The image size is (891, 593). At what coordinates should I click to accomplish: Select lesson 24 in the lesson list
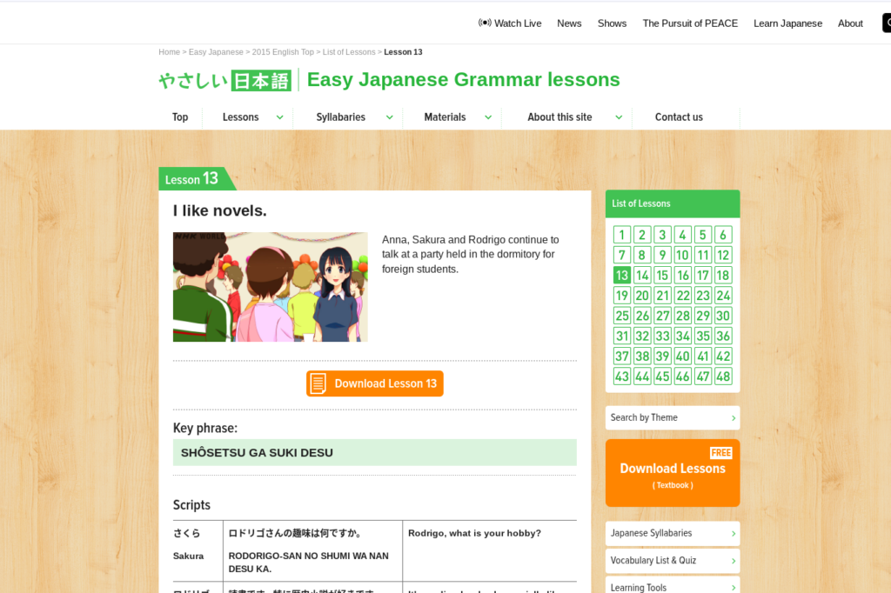tap(723, 296)
